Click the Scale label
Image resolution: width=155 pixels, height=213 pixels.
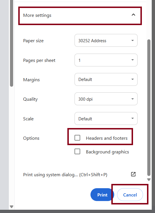28,119
